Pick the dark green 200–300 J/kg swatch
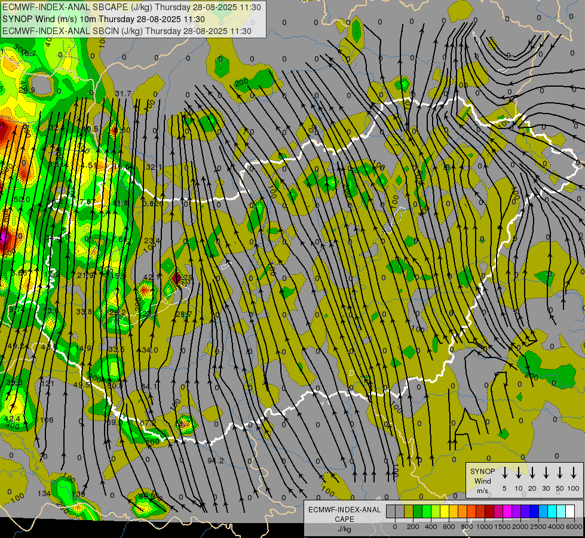Image resolution: width=585 pixels, height=538 pixels. point(418,512)
